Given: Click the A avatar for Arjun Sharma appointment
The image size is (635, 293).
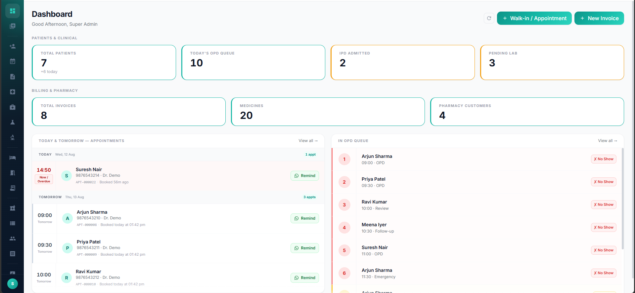Looking at the screenshot, I should 68,218.
